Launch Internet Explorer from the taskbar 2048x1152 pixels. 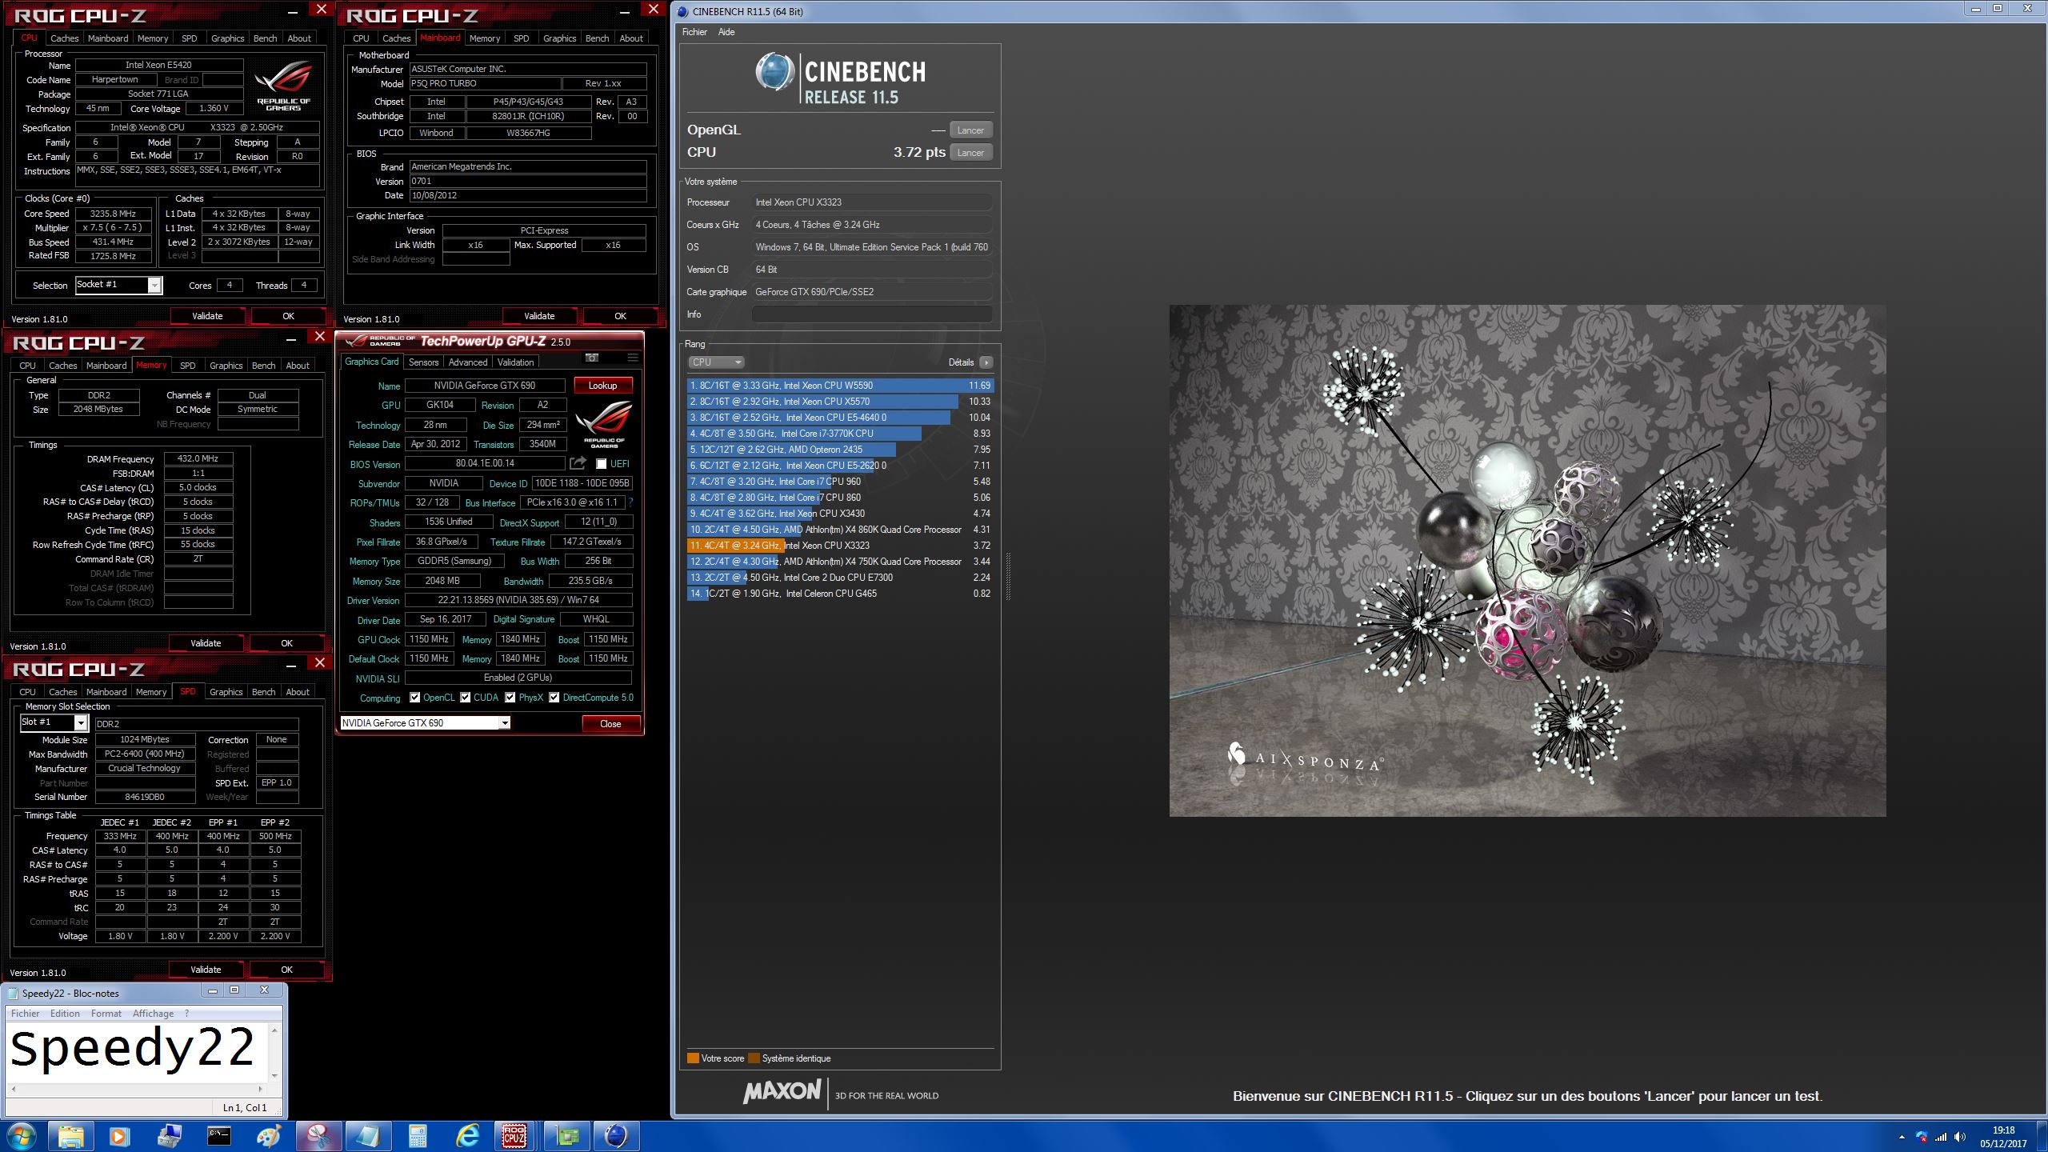coord(467,1136)
